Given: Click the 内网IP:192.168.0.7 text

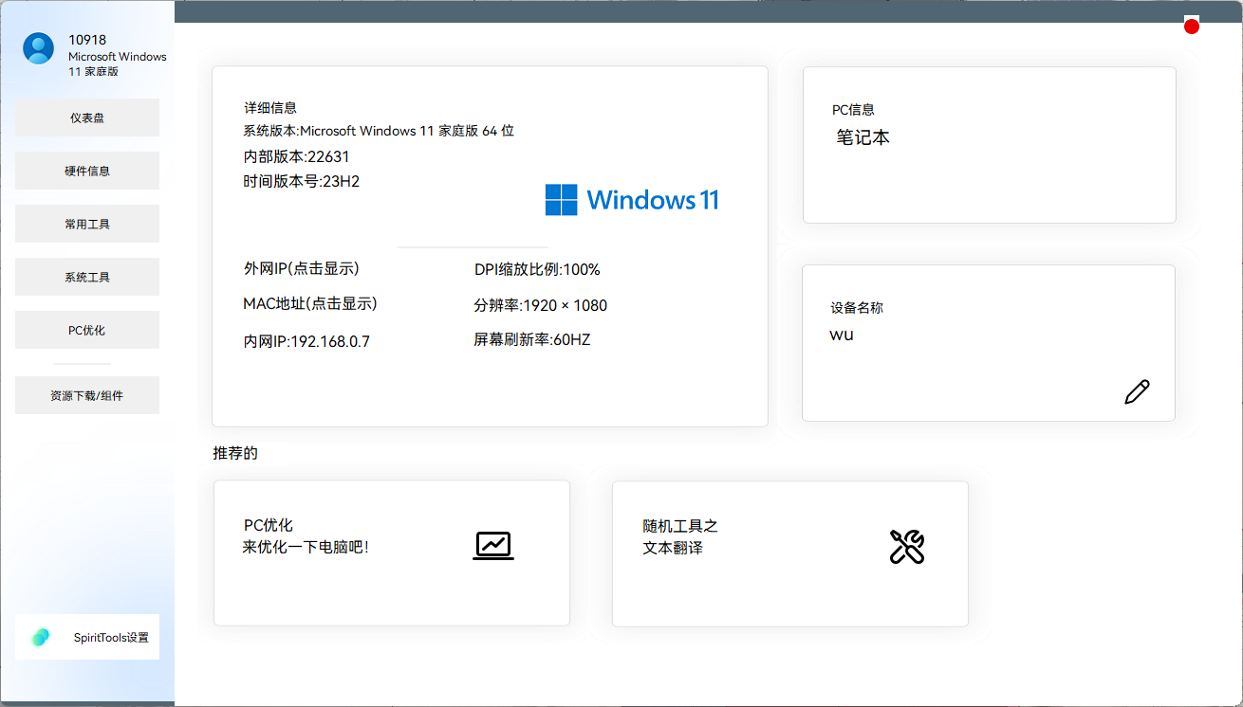Looking at the screenshot, I should (306, 341).
